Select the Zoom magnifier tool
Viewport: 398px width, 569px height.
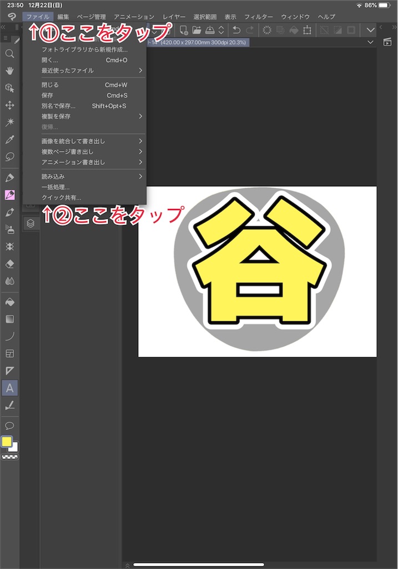click(10, 54)
